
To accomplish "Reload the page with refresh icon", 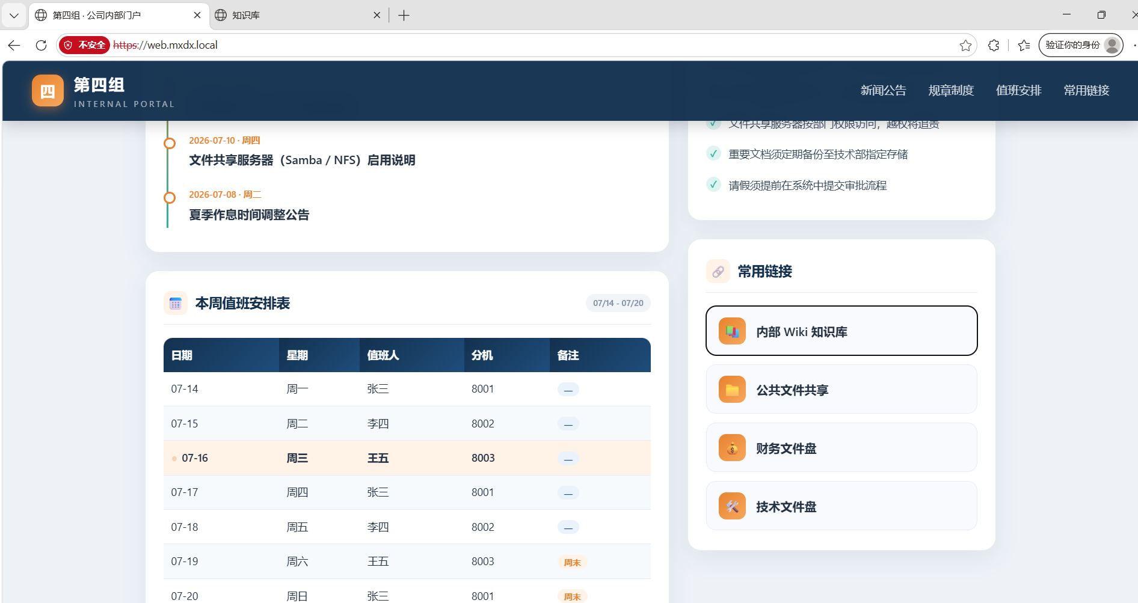I will [x=41, y=45].
